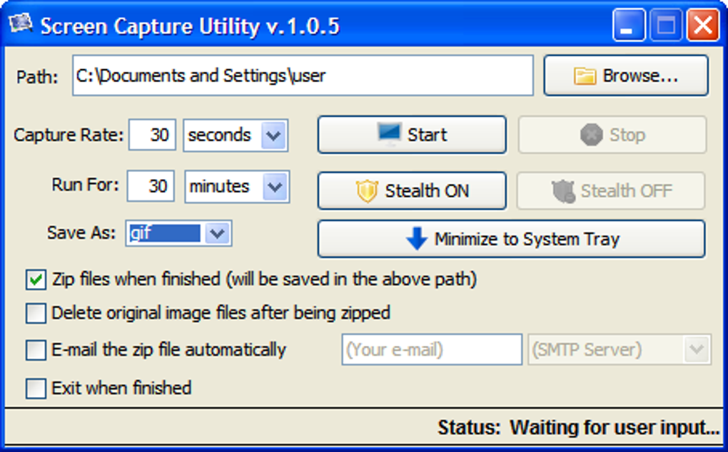728x452 pixels.
Task: Close the Screen Capture Utility window
Action: click(x=702, y=27)
